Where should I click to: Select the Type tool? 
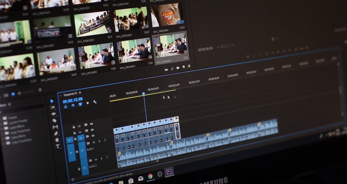[x=58, y=146]
